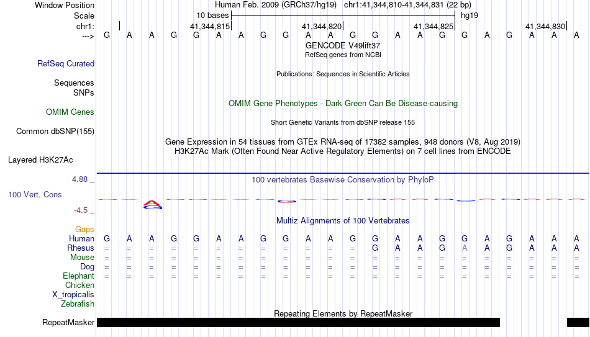Click the hg19 label beside scale bar
Image resolution: width=590 pixels, height=337 pixels.
[470, 16]
